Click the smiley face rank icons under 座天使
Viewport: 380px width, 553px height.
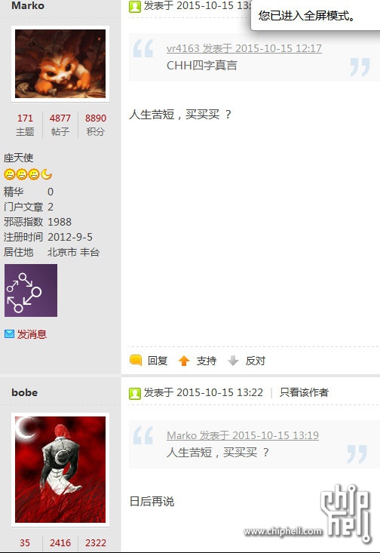pos(28,174)
